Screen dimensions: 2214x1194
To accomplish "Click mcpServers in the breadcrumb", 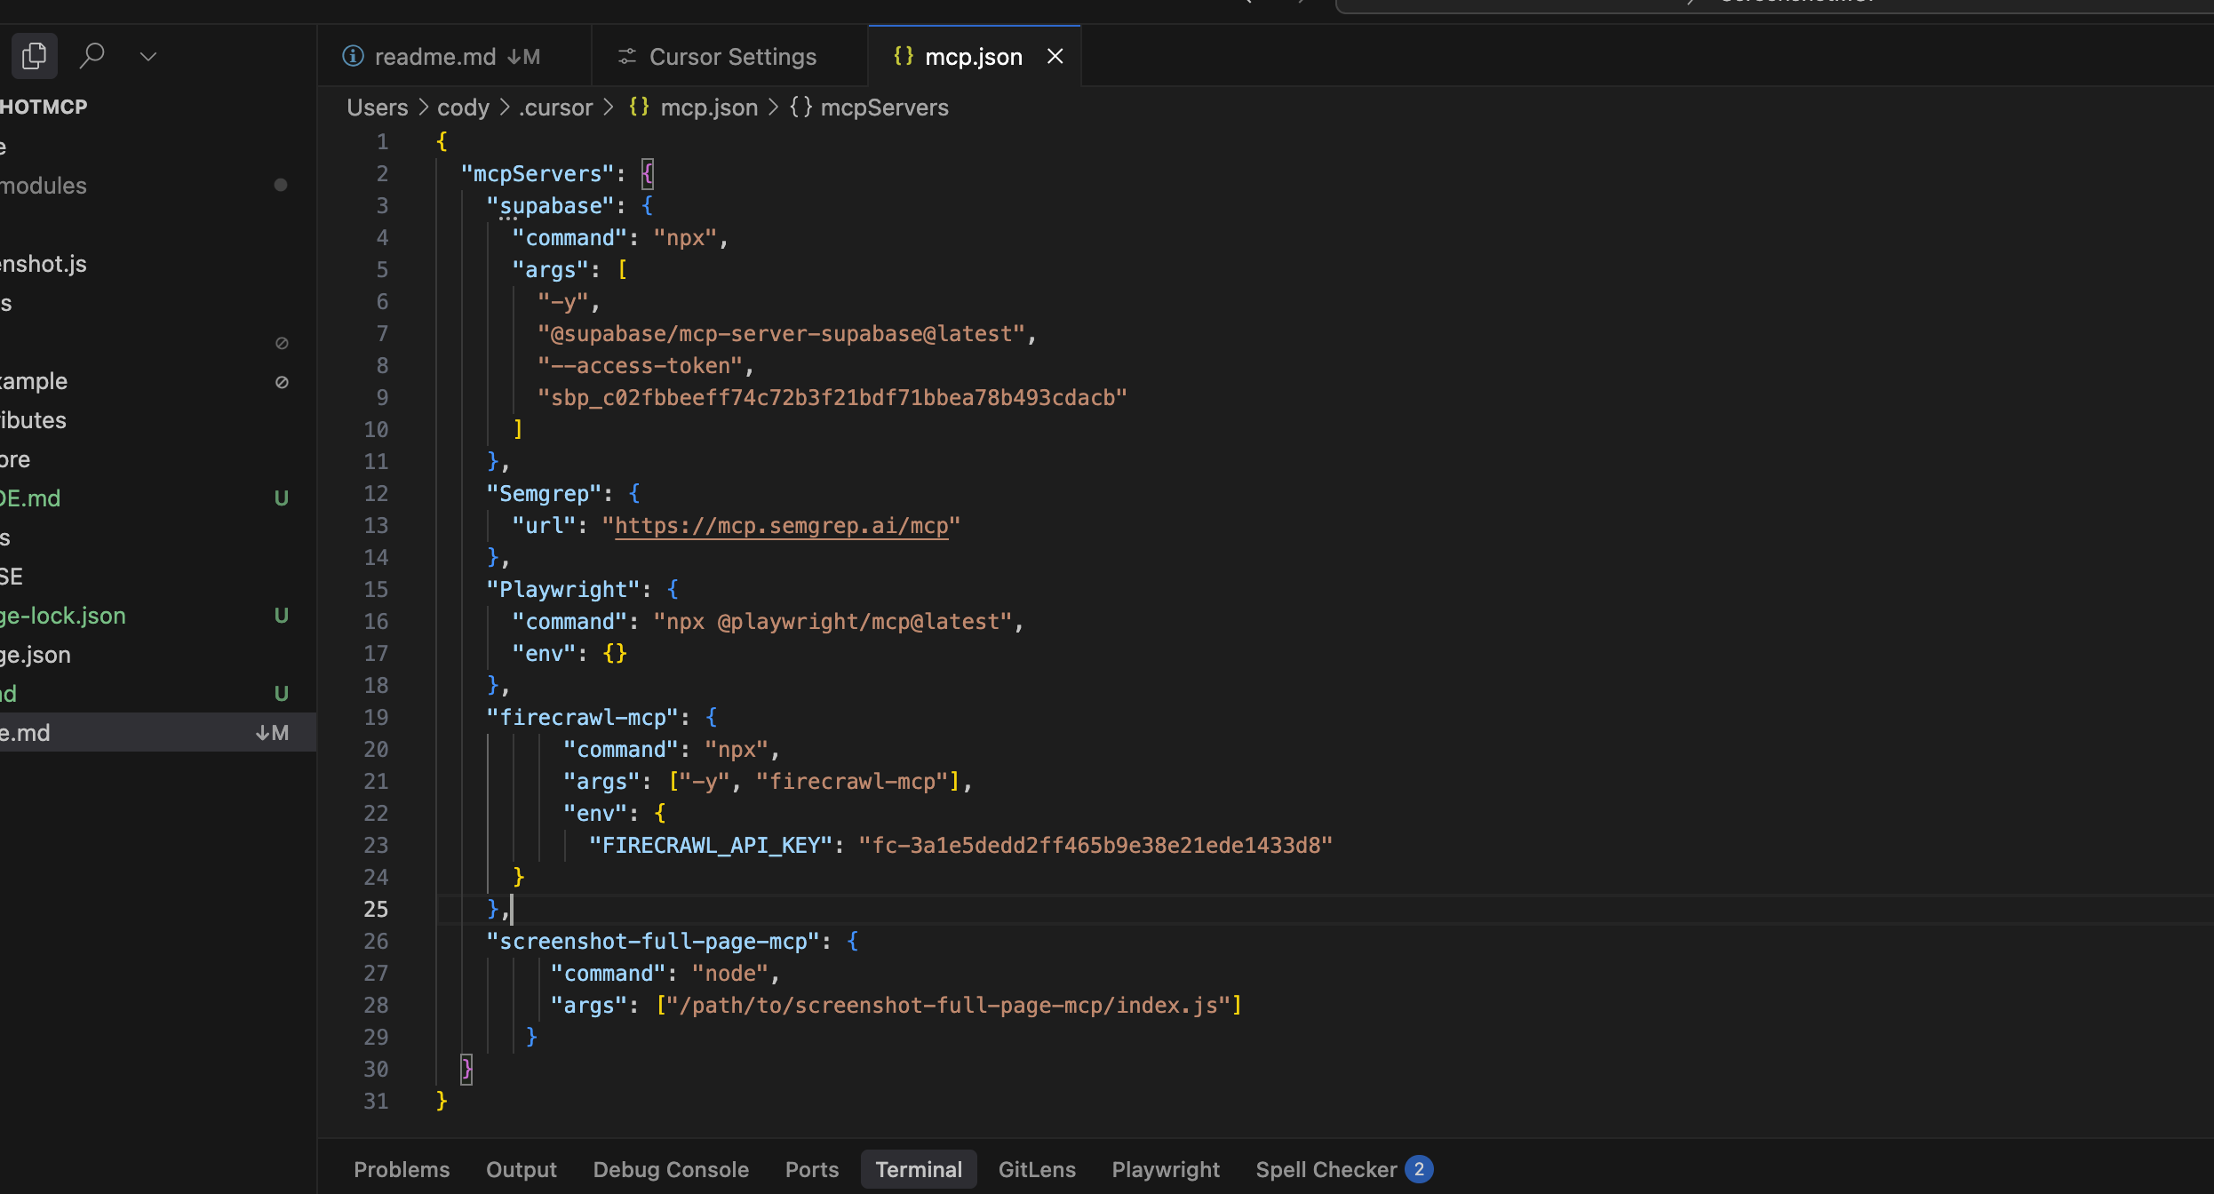I will click(x=884, y=107).
